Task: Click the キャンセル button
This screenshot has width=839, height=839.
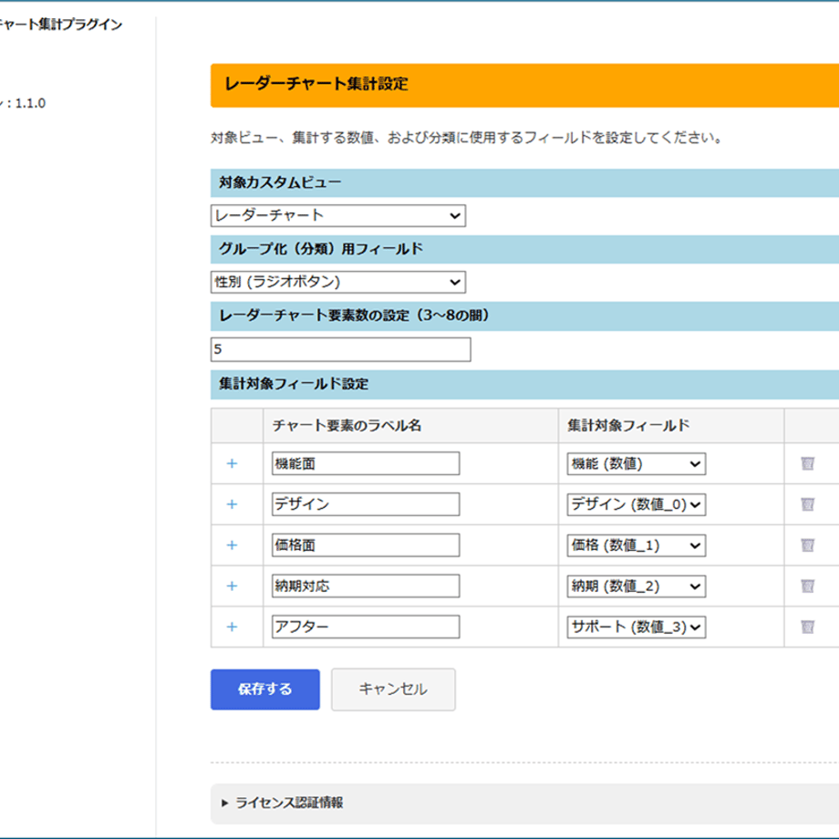Action: point(393,689)
